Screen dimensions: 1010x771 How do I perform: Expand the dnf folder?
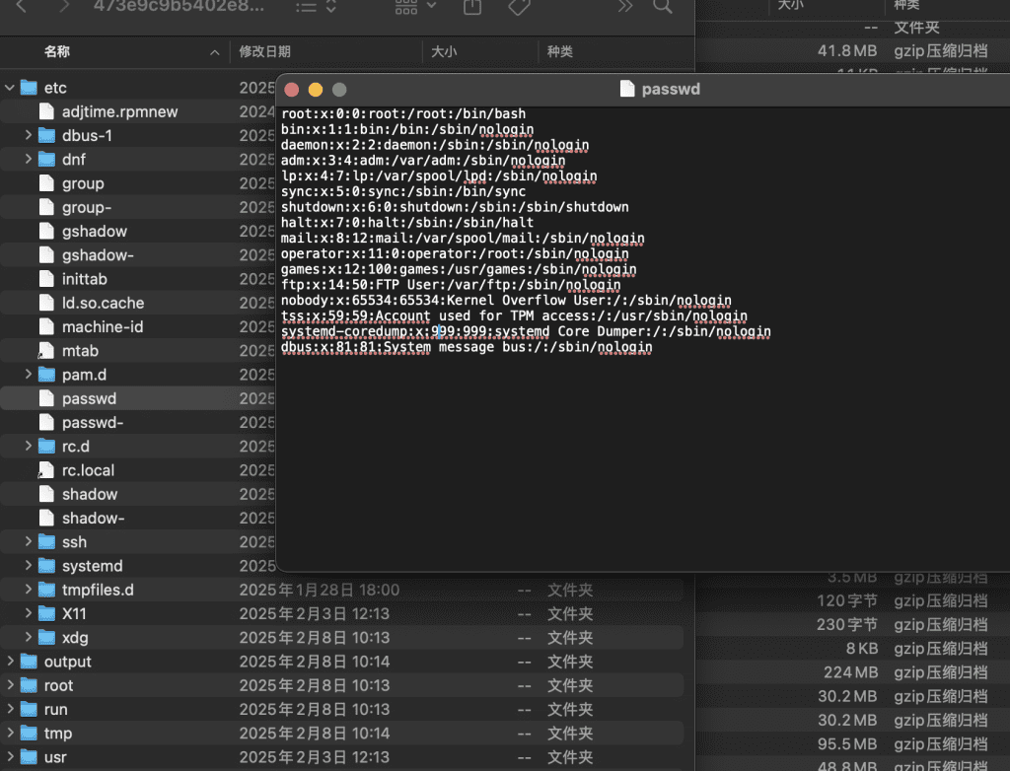(x=29, y=159)
